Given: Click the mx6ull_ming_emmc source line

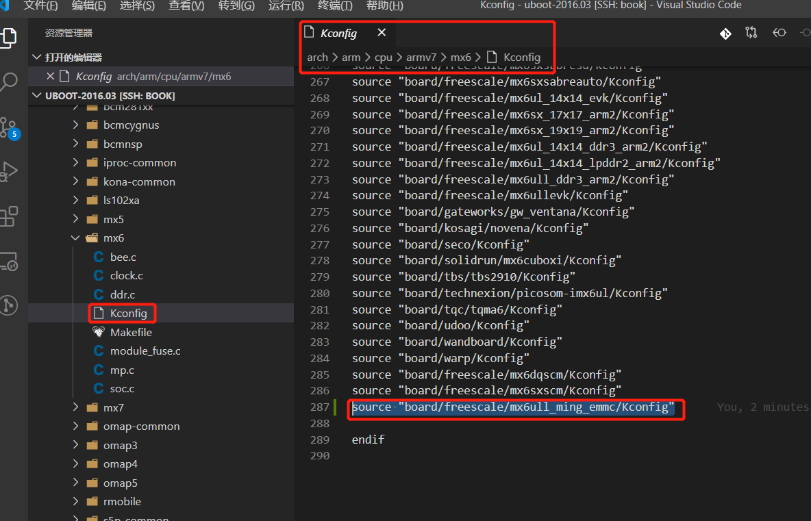Looking at the screenshot, I should click(x=513, y=407).
